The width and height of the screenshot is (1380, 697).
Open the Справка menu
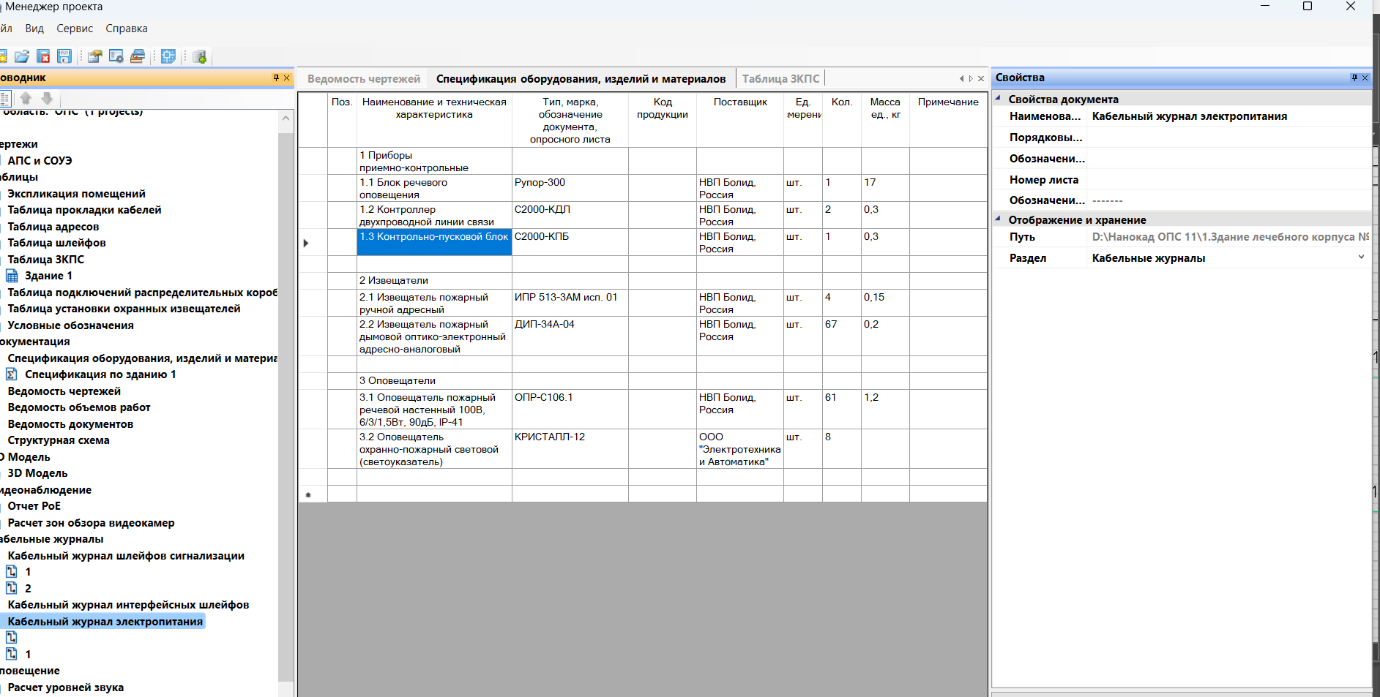pyautogui.click(x=127, y=29)
